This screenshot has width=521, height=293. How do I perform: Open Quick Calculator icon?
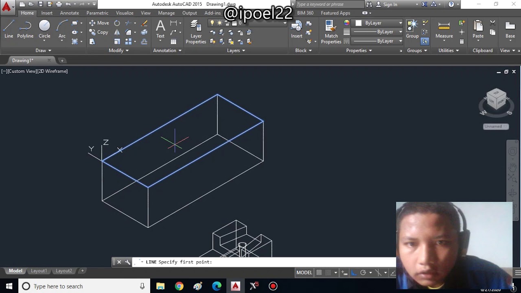pyautogui.click(x=462, y=42)
